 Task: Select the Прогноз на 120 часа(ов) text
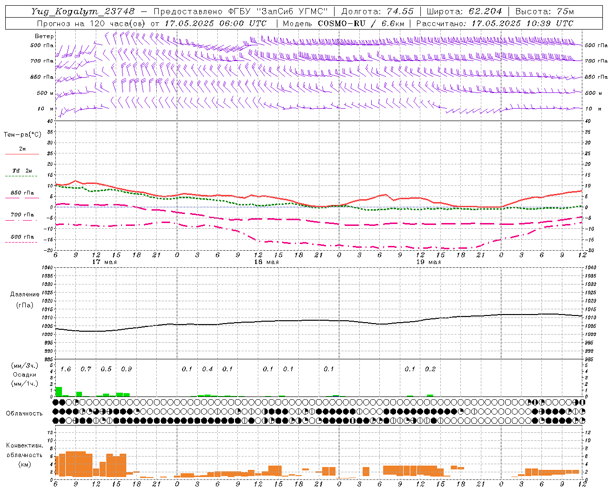pos(92,23)
